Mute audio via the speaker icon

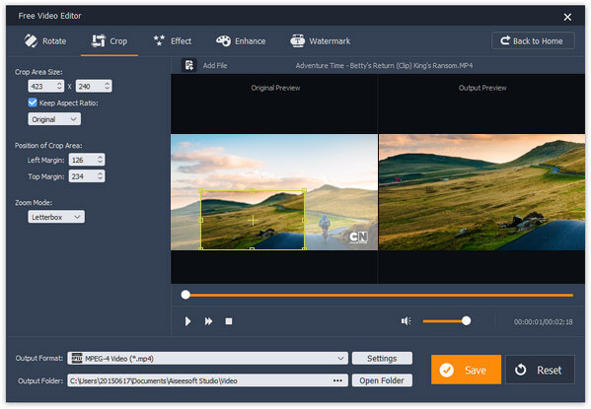point(406,321)
